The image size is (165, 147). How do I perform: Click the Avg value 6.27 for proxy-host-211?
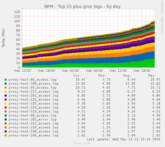coord(131,92)
